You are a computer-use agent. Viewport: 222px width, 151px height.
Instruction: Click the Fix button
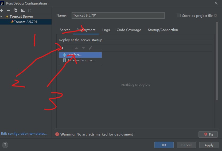208,134
